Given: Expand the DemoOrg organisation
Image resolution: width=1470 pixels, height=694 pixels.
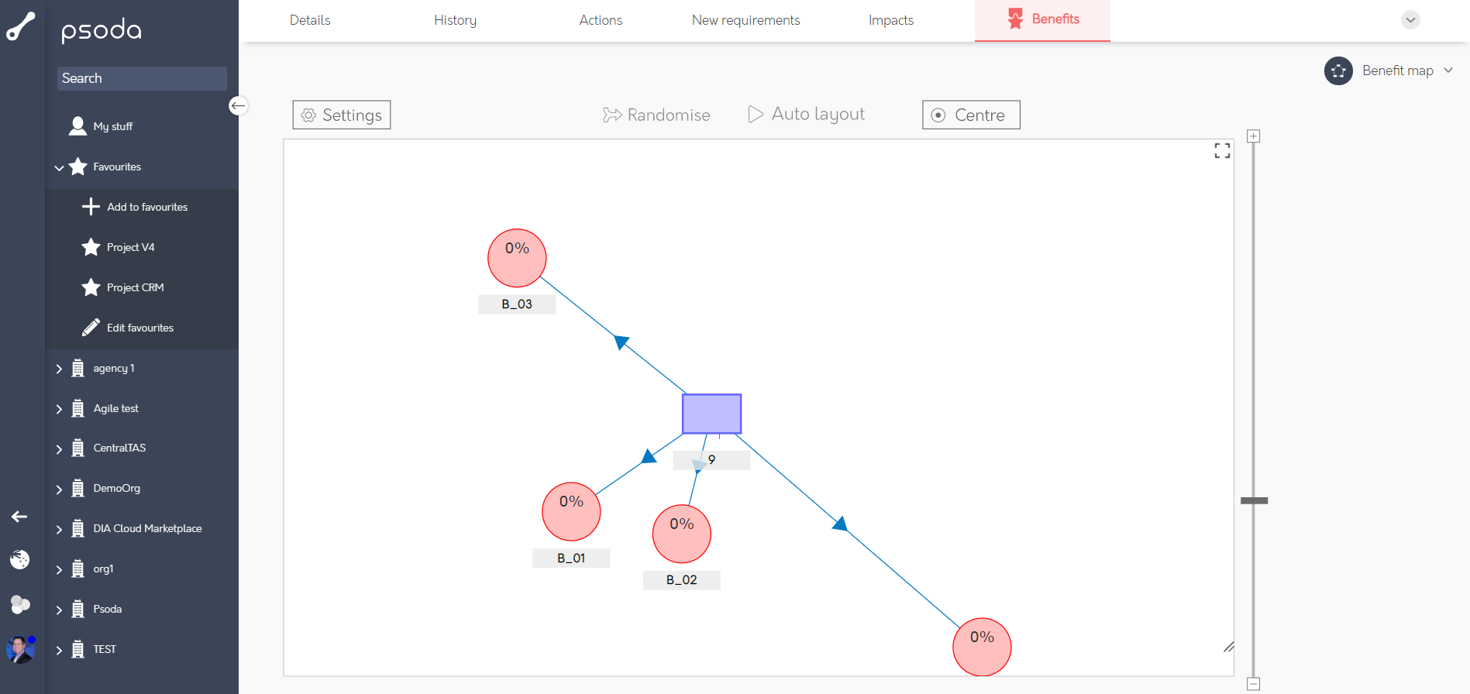Looking at the screenshot, I should [59, 489].
